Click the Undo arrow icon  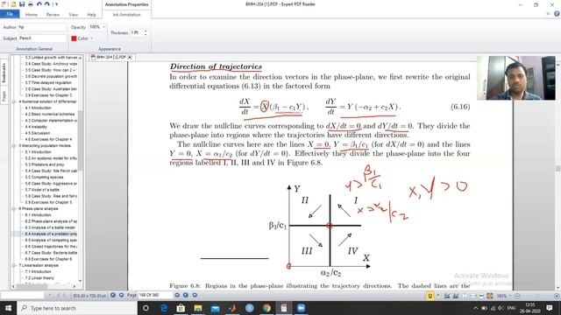(x=39, y=4)
